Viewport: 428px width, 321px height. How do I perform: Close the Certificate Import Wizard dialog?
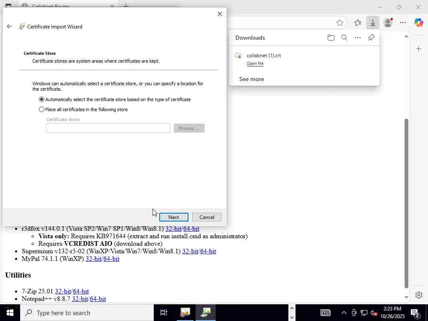point(220,14)
